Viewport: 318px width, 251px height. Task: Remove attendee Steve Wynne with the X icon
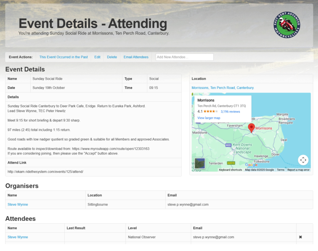pyautogui.click(x=300, y=237)
